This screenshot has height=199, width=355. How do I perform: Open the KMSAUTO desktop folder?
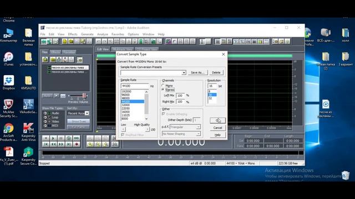pyautogui.click(x=28, y=82)
